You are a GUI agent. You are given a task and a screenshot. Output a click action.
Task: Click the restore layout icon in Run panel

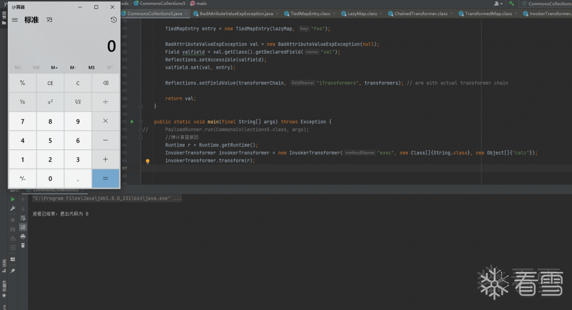tap(13, 259)
